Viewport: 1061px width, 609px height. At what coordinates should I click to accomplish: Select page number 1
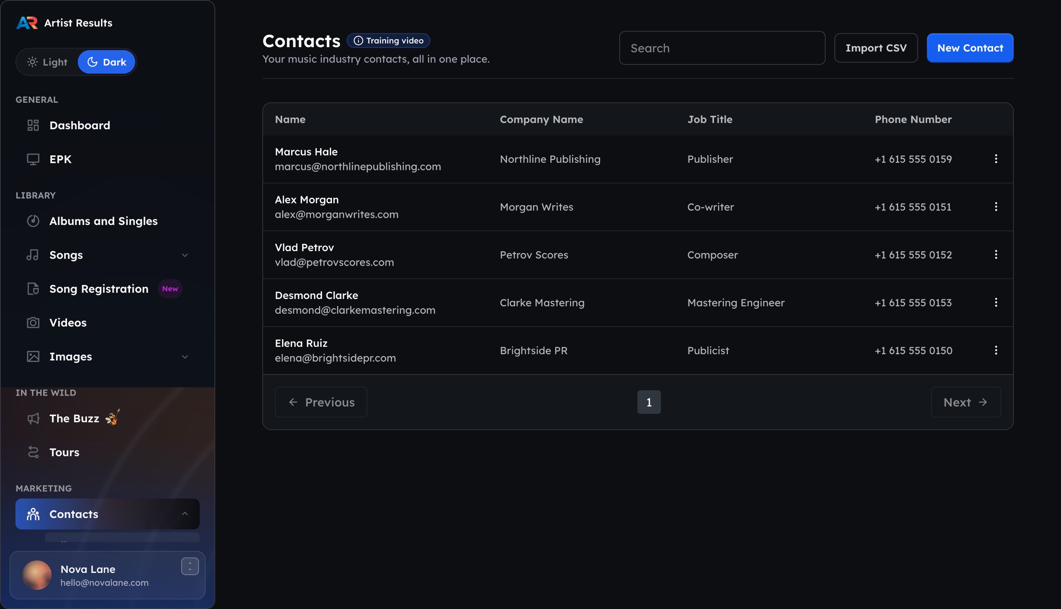(x=649, y=402)
